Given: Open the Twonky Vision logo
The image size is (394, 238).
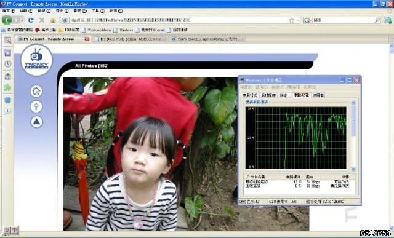Looking at the screenshot, I should [37, 60].
